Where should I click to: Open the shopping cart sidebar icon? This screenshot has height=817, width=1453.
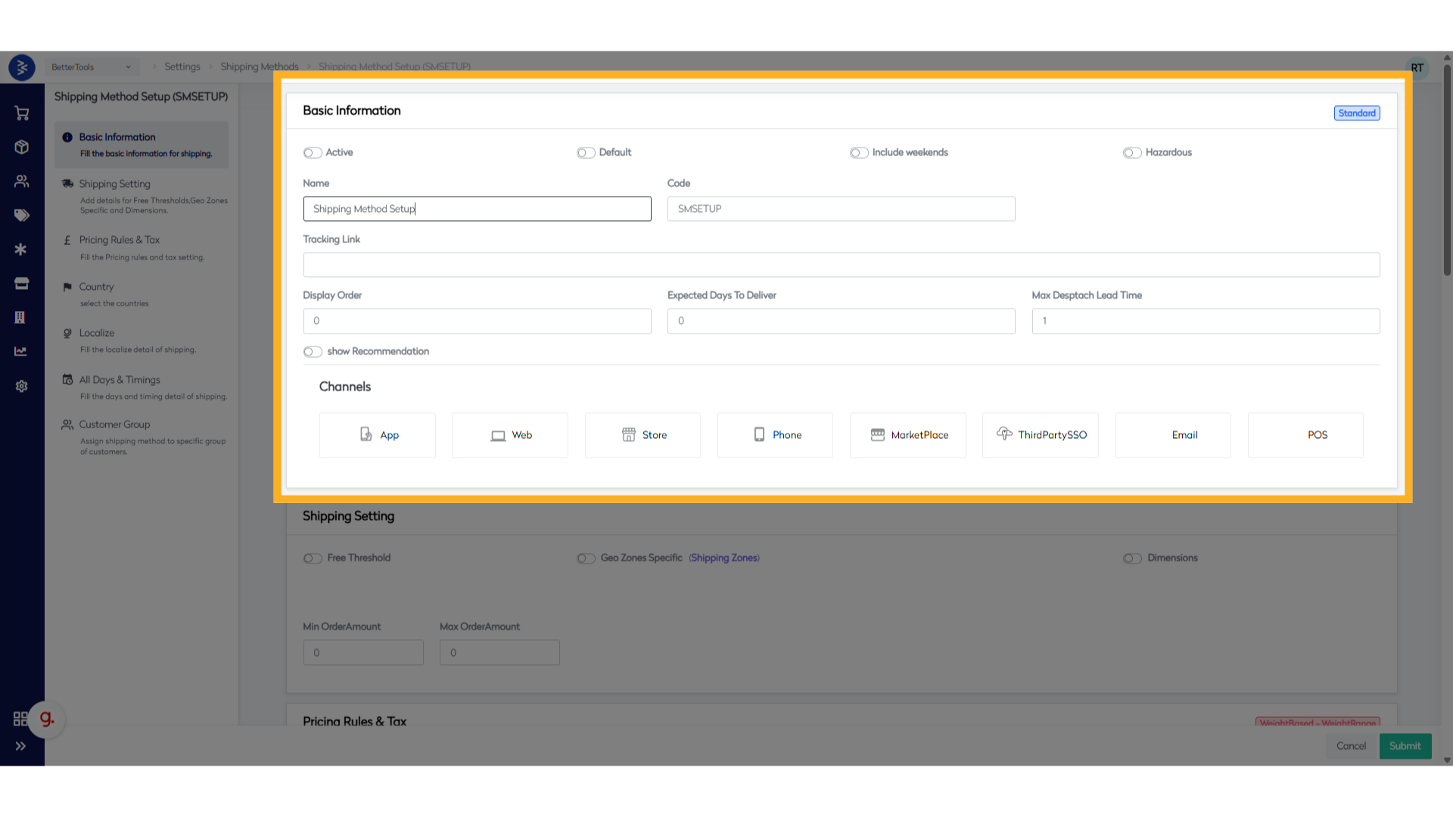(x=22, y=113)
